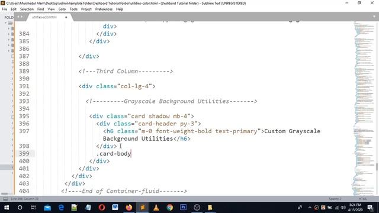Click line number 399 in the gutter
Image resolution: width=379 pixels, height=213 pixels.
click(24, 154)
